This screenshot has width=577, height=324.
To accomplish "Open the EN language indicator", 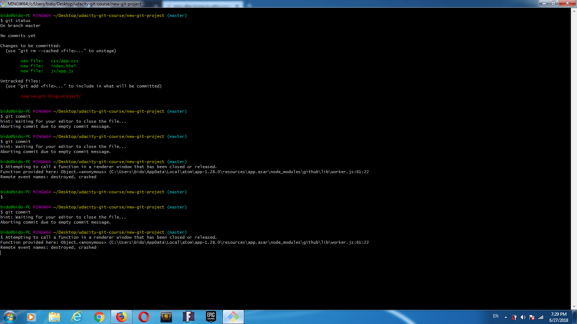I will click(x=496, y=316).
